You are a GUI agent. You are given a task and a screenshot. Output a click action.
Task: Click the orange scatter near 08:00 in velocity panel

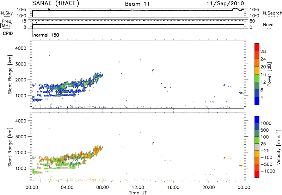pos(98,149)
